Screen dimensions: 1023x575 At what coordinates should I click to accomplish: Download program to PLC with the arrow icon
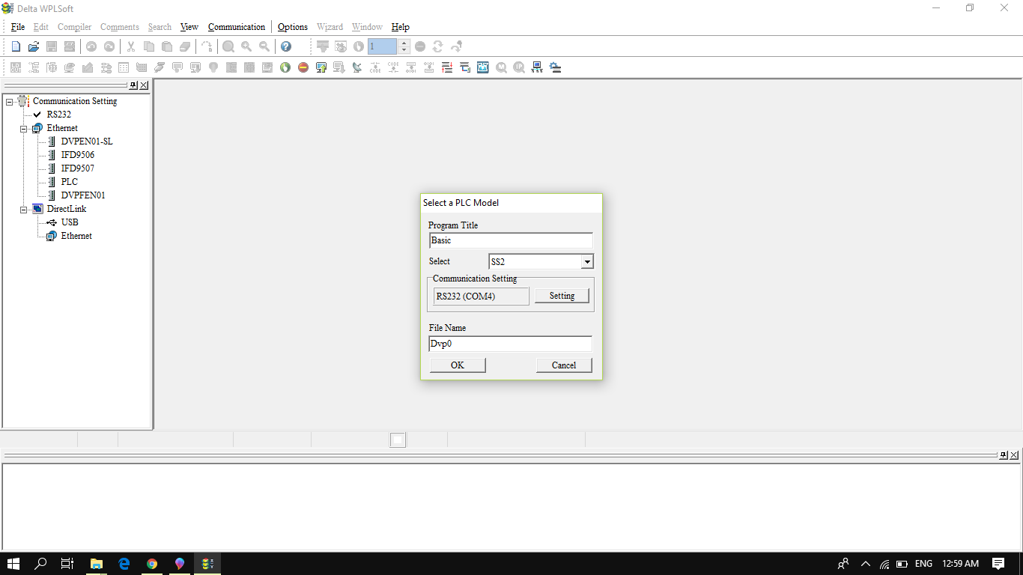(x=339, y=67)
